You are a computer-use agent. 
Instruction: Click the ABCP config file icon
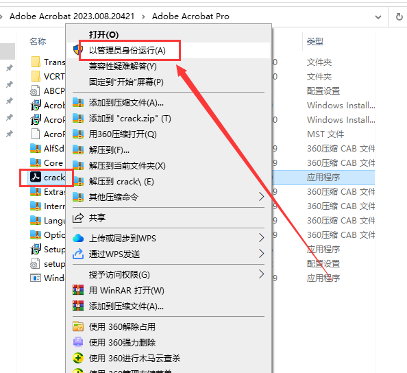[x=36, y=91]
